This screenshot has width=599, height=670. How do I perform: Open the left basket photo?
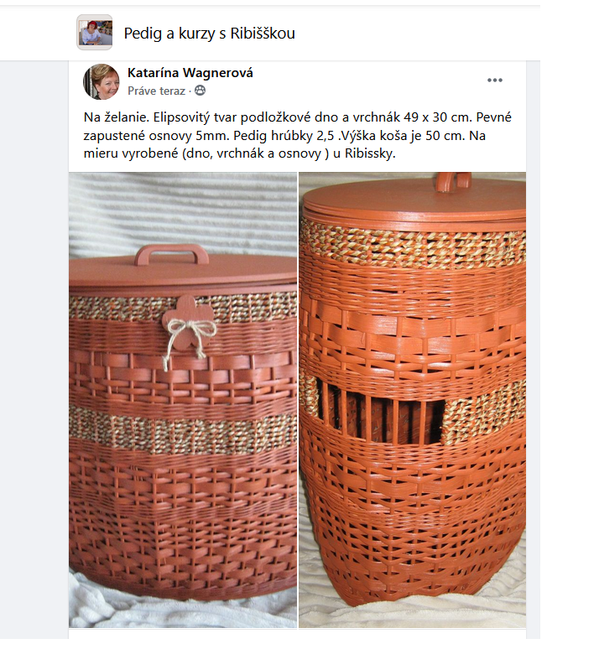point(183,399)
